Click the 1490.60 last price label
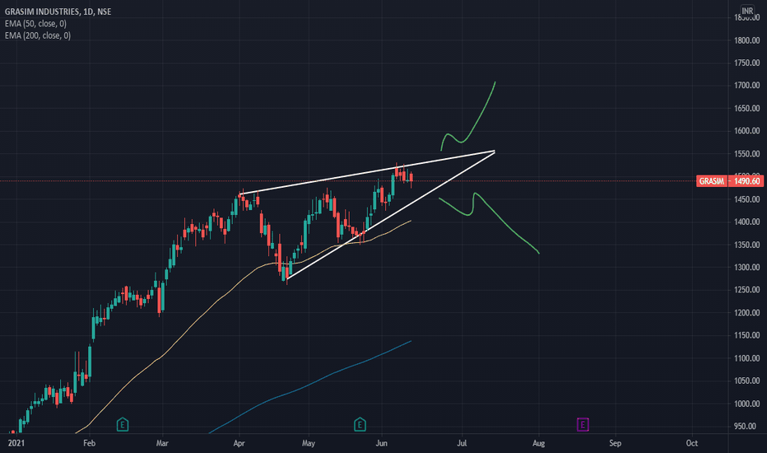This screenshot has height=453, width=767. tap(747, 181)
